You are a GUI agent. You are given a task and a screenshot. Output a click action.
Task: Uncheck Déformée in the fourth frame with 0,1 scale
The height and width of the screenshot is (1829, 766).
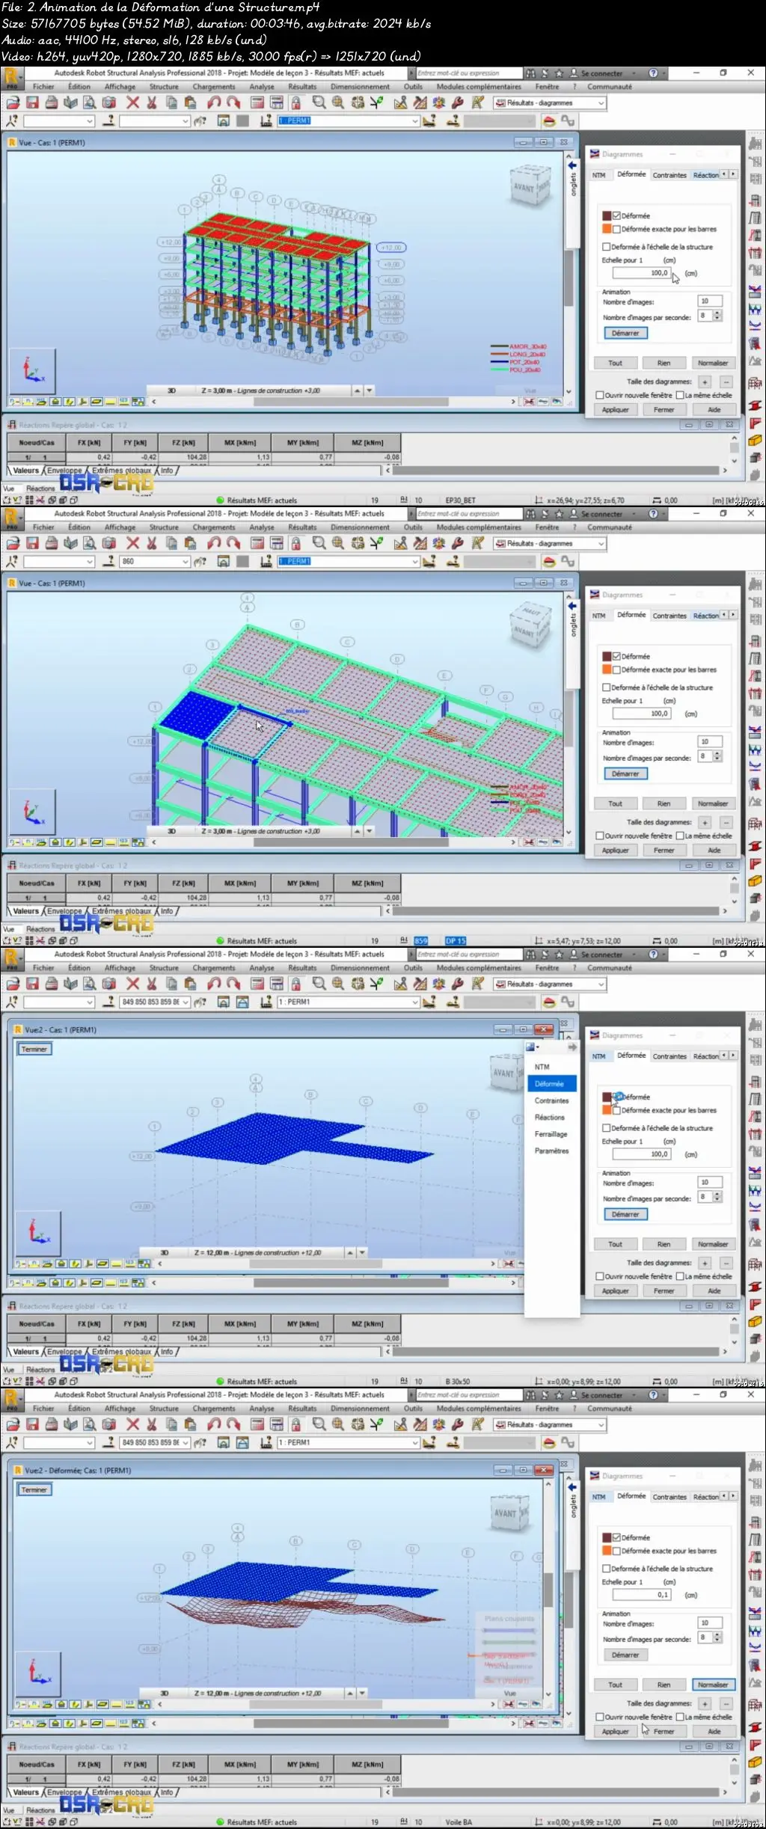pos(617,1537)
